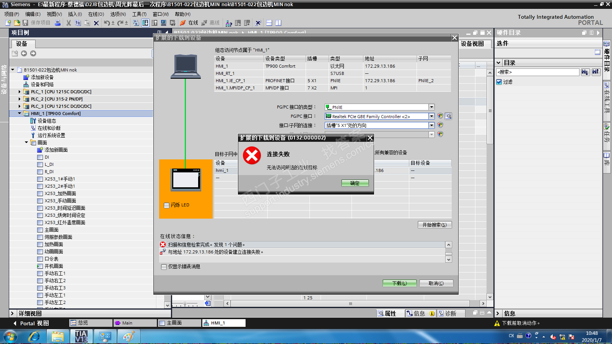Expand the PLC_3 tree node
Screen dimensions: 612x344
(20, 106)
